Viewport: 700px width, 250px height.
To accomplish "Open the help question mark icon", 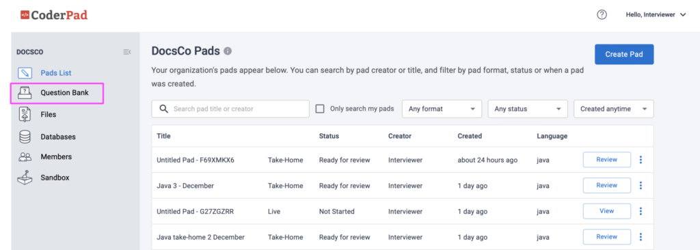I will coord(602,15).
